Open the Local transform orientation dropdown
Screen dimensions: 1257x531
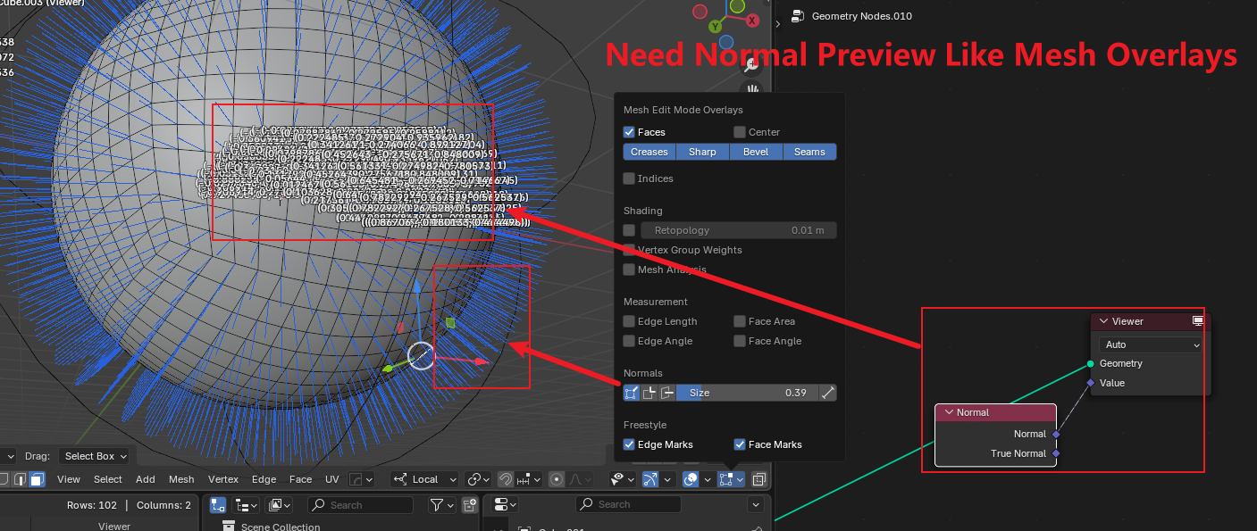pyautogui.click(x=425, y=479)
